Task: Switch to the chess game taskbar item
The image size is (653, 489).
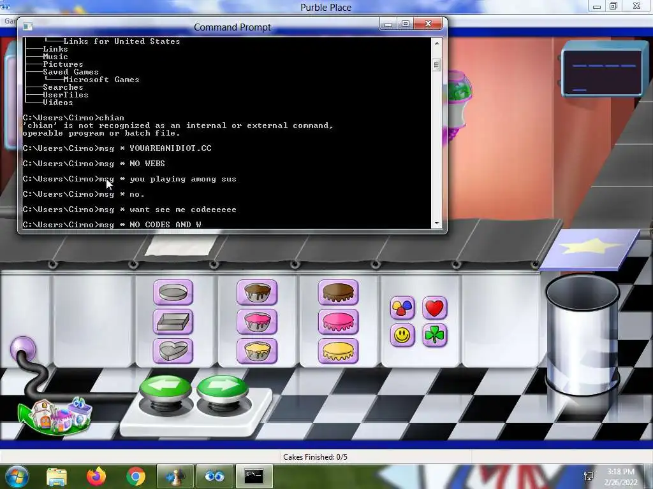Action: [x=175, y=476]
